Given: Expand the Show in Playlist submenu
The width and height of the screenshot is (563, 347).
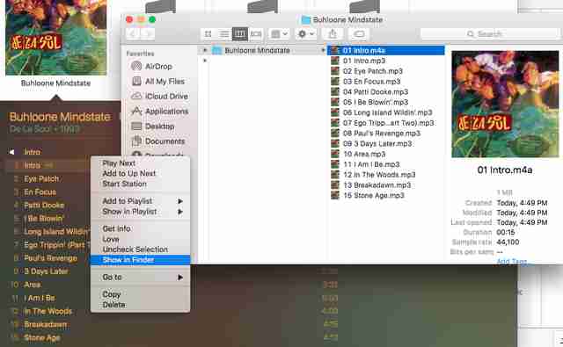Looking at the screenshot, I should point(141,212).
